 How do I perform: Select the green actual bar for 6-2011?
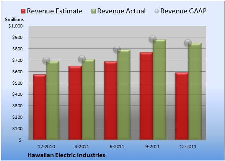[124, 95]
